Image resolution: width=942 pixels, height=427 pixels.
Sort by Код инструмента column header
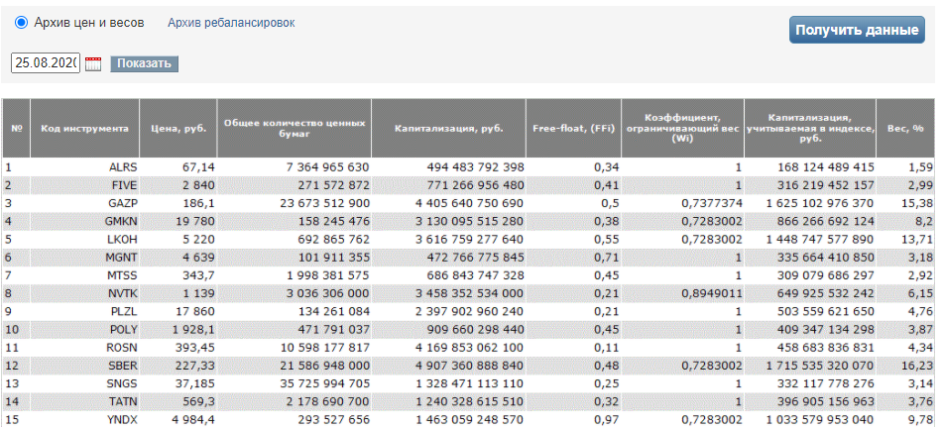tap(84, 128)
